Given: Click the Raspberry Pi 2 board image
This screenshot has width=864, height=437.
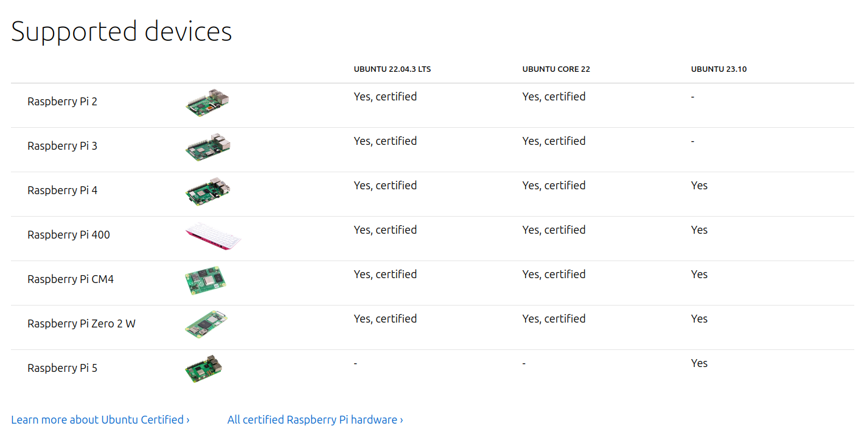Looking at the screenshot, I should [x=208, y=103].
